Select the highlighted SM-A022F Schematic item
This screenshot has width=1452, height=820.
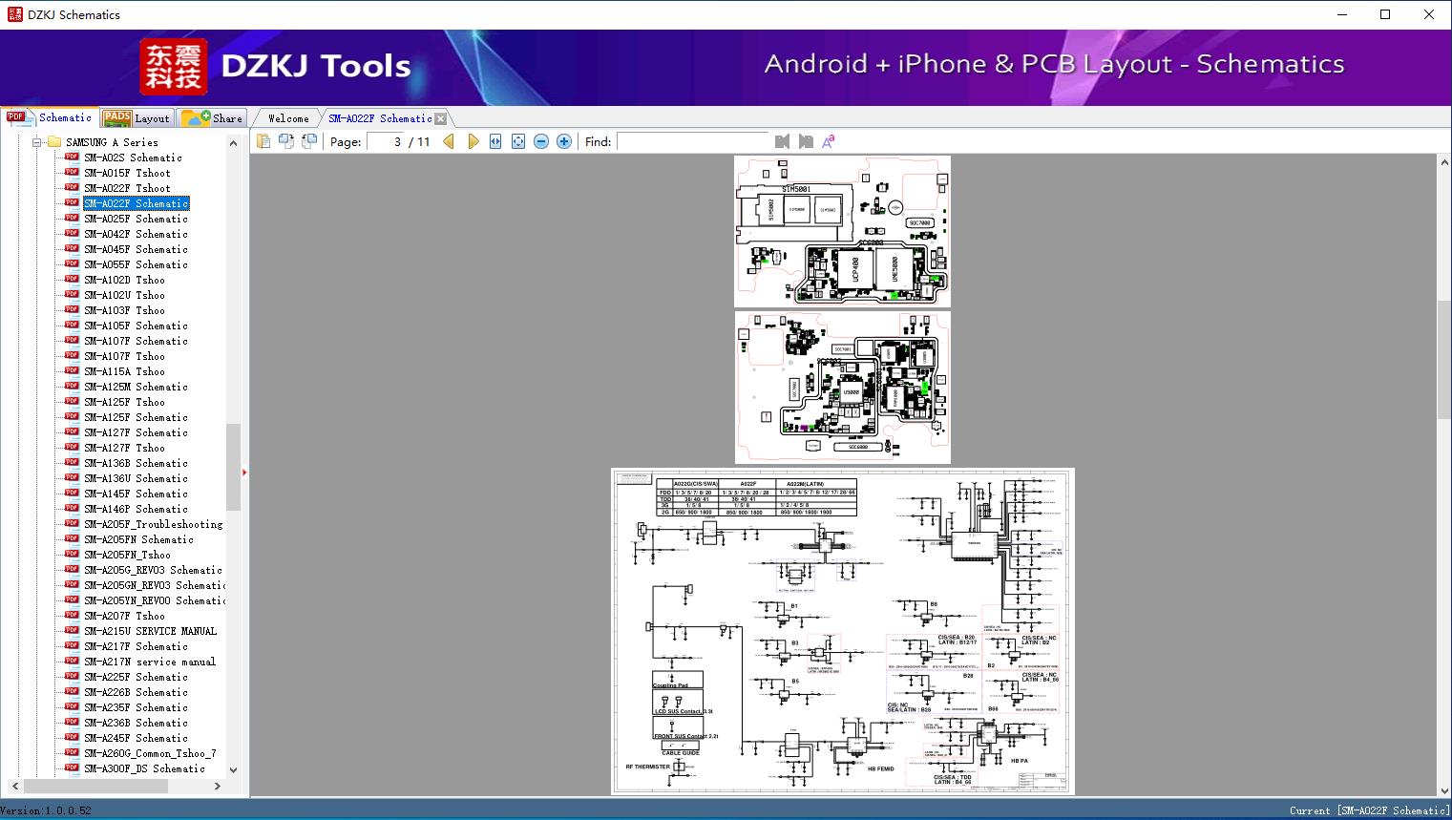(136, 203)
